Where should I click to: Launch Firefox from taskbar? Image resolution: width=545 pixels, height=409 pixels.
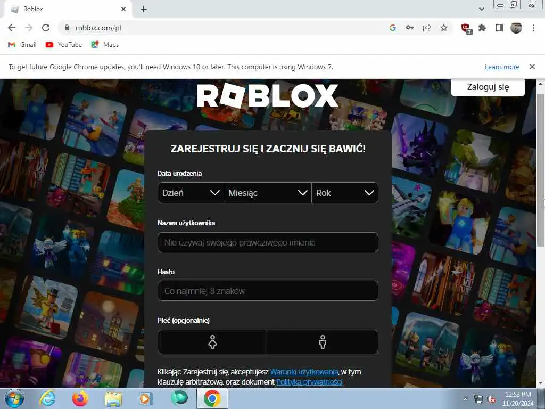click(x=80, y=398)
